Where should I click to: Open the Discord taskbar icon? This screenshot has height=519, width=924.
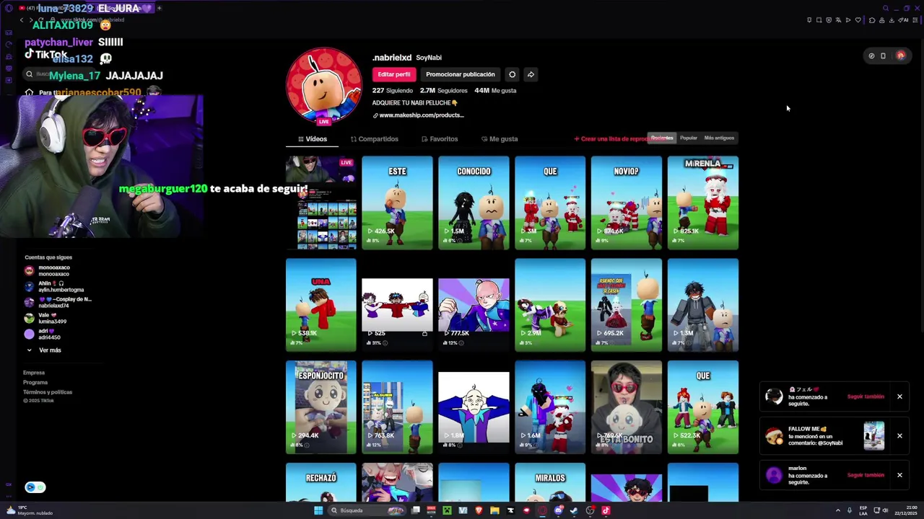[x=559, y=510]
